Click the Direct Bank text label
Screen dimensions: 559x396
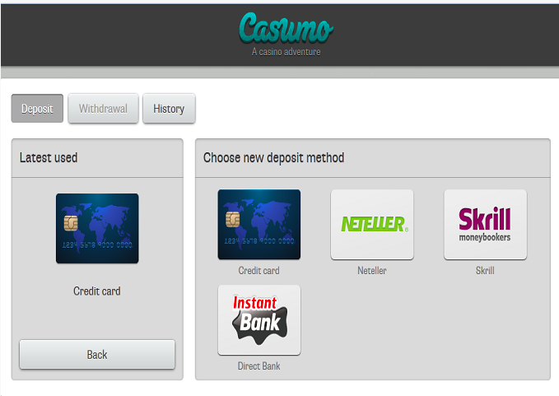click(x=259, y=366)
